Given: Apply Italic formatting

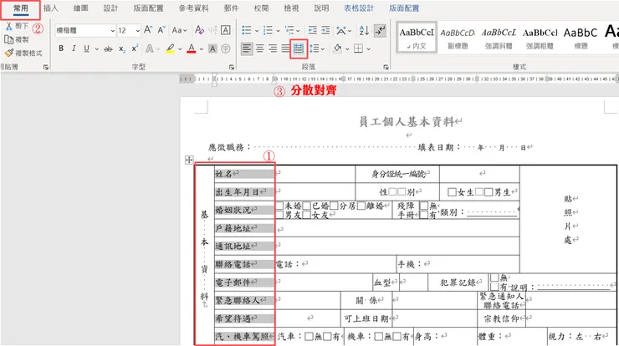Looking at the screenshot, I should 74,48.
